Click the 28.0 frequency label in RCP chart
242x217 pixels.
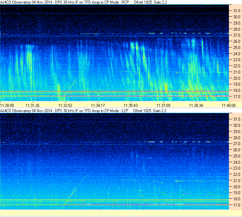pyautogui.click(x=236, y=29)
